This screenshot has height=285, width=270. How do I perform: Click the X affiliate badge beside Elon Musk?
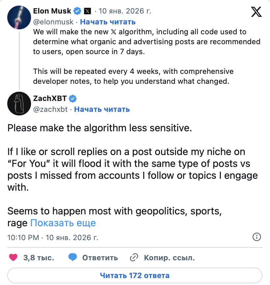coord(87,11)
